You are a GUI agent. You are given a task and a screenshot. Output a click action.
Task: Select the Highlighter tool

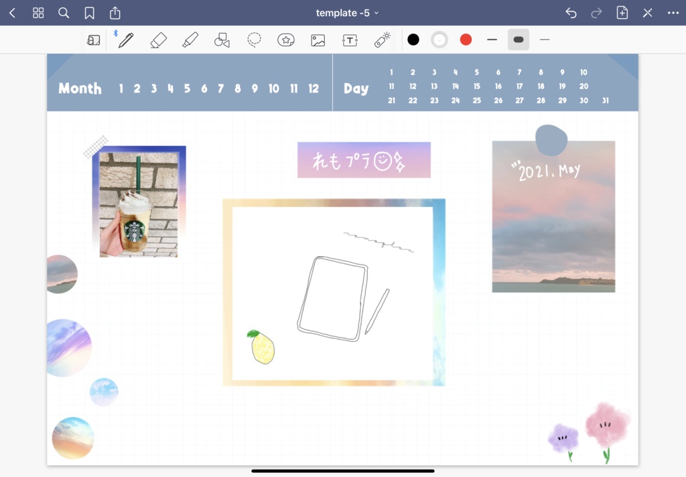[x=190, y=40]
